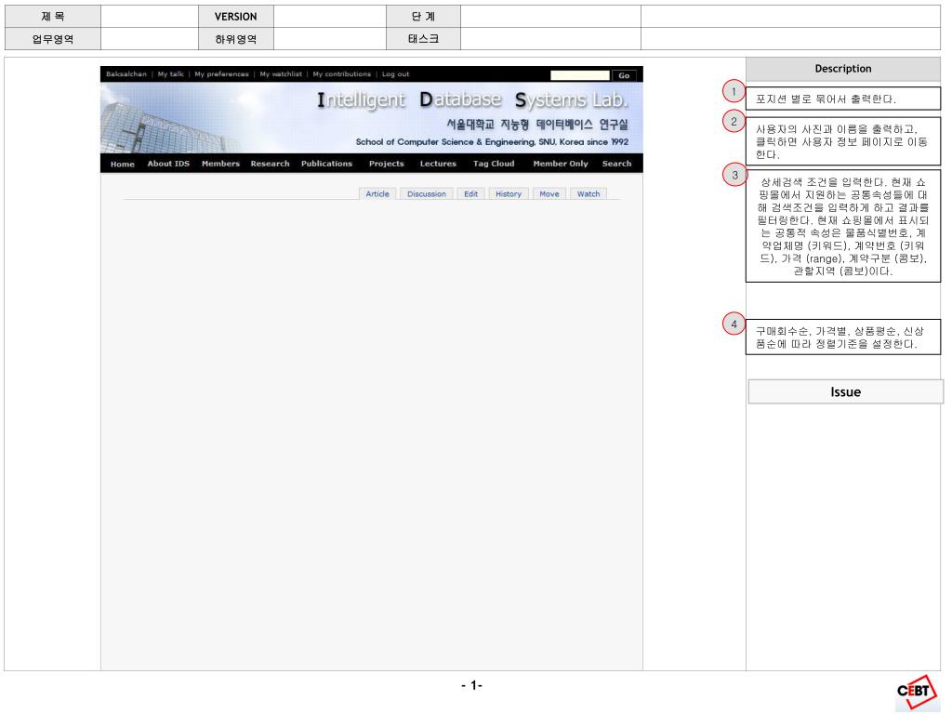Open the Publications menu item

326,164
